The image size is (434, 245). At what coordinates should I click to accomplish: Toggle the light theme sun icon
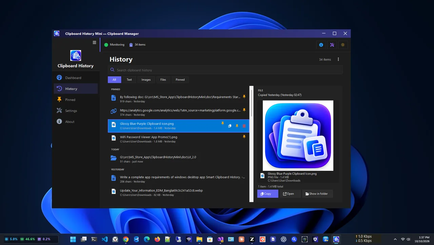(343, 45)
